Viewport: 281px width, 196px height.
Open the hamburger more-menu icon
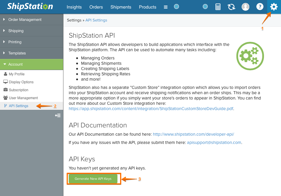pos(166,7)
